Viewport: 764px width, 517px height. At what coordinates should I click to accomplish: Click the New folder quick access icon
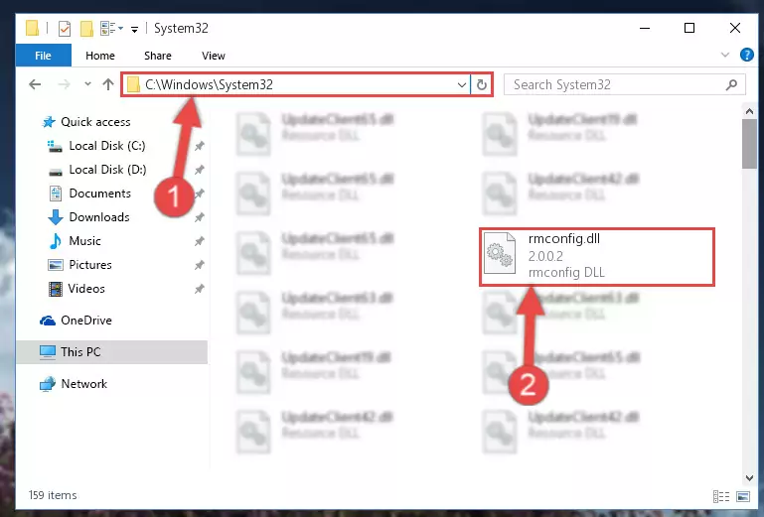coord(86,28)
